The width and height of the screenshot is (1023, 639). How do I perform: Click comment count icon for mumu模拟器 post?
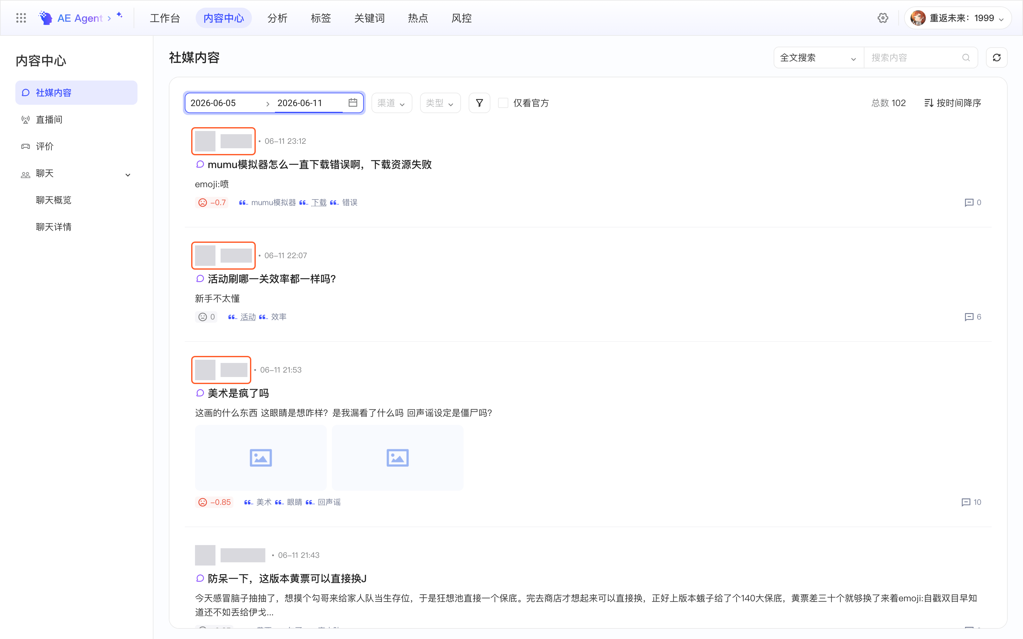[969, 203]
